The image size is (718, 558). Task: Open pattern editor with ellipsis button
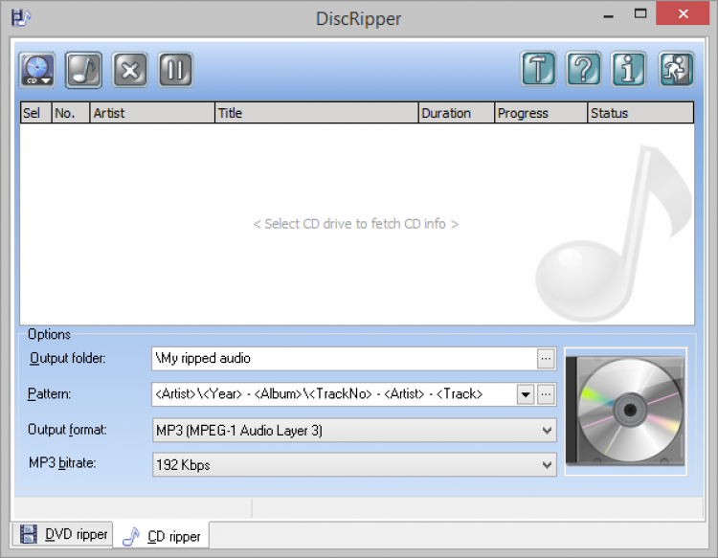546,394
